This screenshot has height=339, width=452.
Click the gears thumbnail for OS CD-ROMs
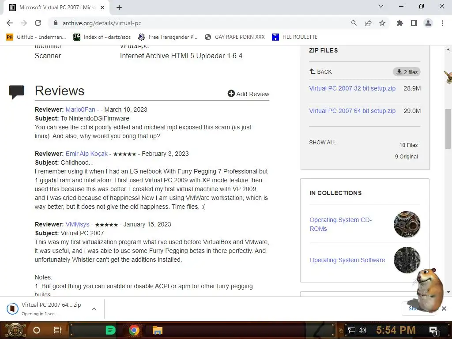coord(407,224)
